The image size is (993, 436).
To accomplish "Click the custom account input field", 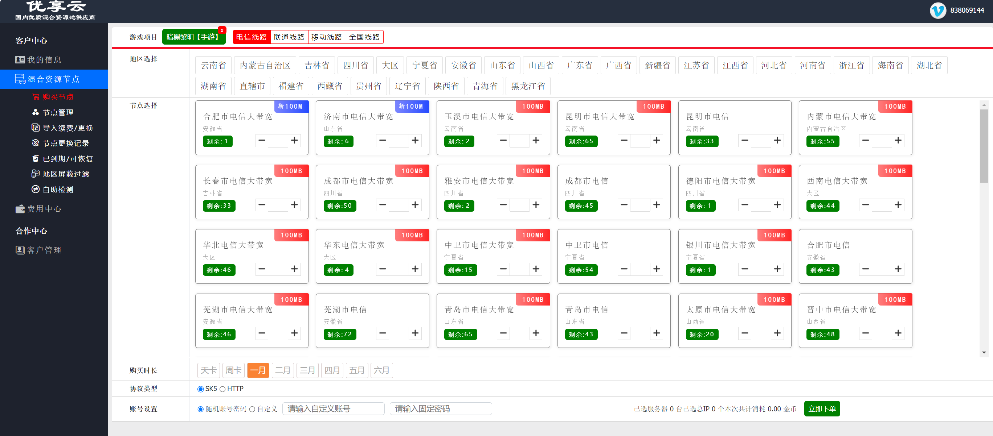I will (333, 409).
